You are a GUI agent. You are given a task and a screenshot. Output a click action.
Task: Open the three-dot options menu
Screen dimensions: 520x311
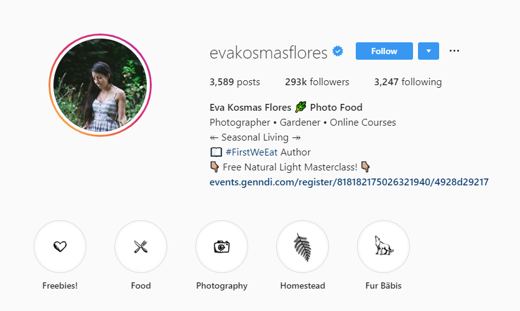[454, 51]
